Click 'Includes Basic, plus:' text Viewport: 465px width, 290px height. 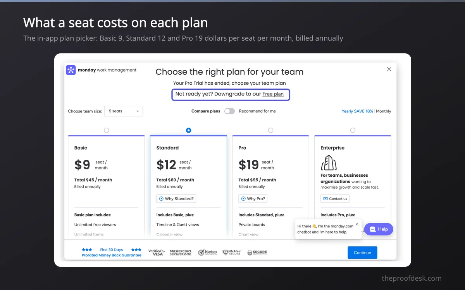click(x=175, y=215)
